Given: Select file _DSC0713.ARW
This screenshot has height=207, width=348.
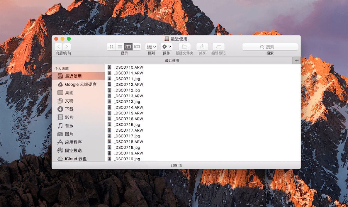Looking at the screenshot, I should (139, 96).
